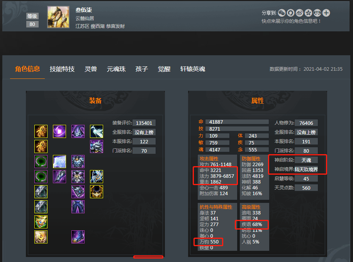This screenshot has width=353, height=262.
Task: Switch to the 技能特技 tab
Action: pyautogui.click(x=62, y=69)
